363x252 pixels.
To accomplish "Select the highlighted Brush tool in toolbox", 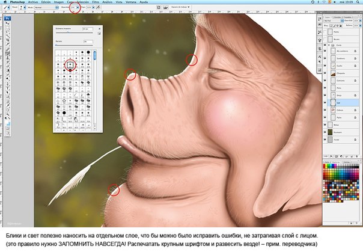I will click(x=8, y=54).
